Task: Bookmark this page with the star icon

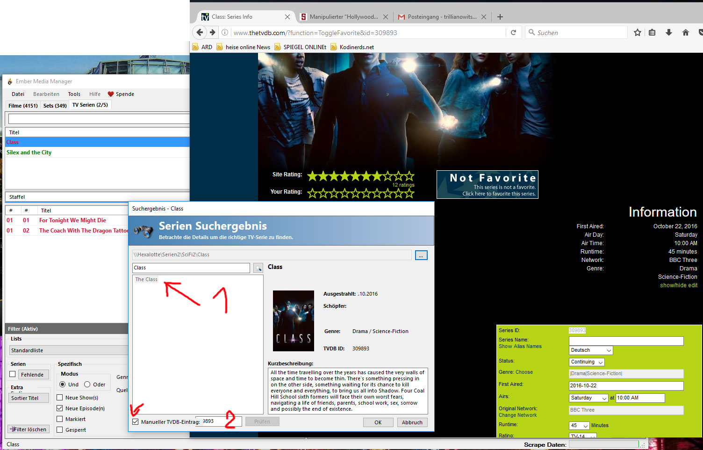Action: coord(637,32)
